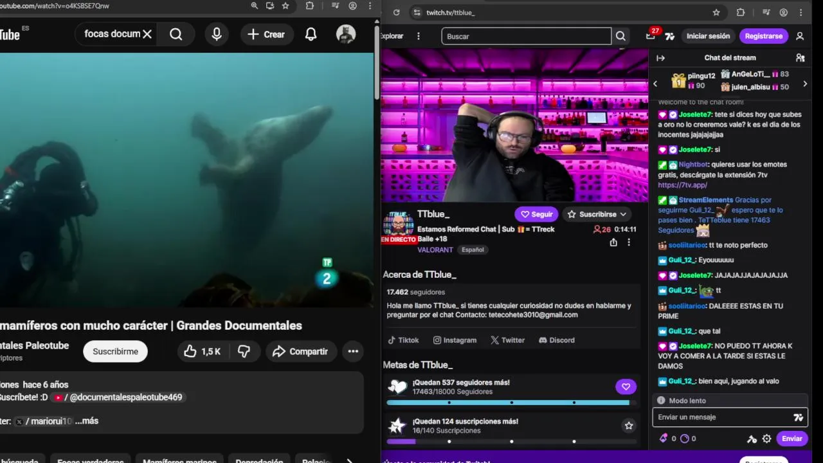
Task: Open extensions puzzle icon in YouTube browser
Action: coord(310,6)
